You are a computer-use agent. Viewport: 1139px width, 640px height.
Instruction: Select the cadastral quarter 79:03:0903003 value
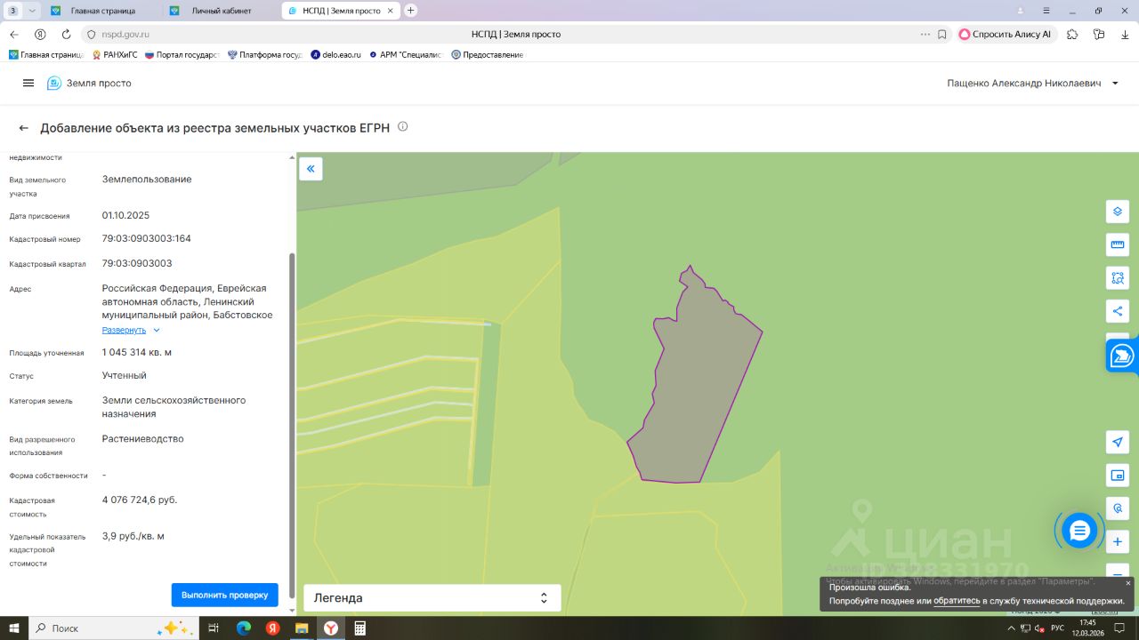click(x=137, y=263)
